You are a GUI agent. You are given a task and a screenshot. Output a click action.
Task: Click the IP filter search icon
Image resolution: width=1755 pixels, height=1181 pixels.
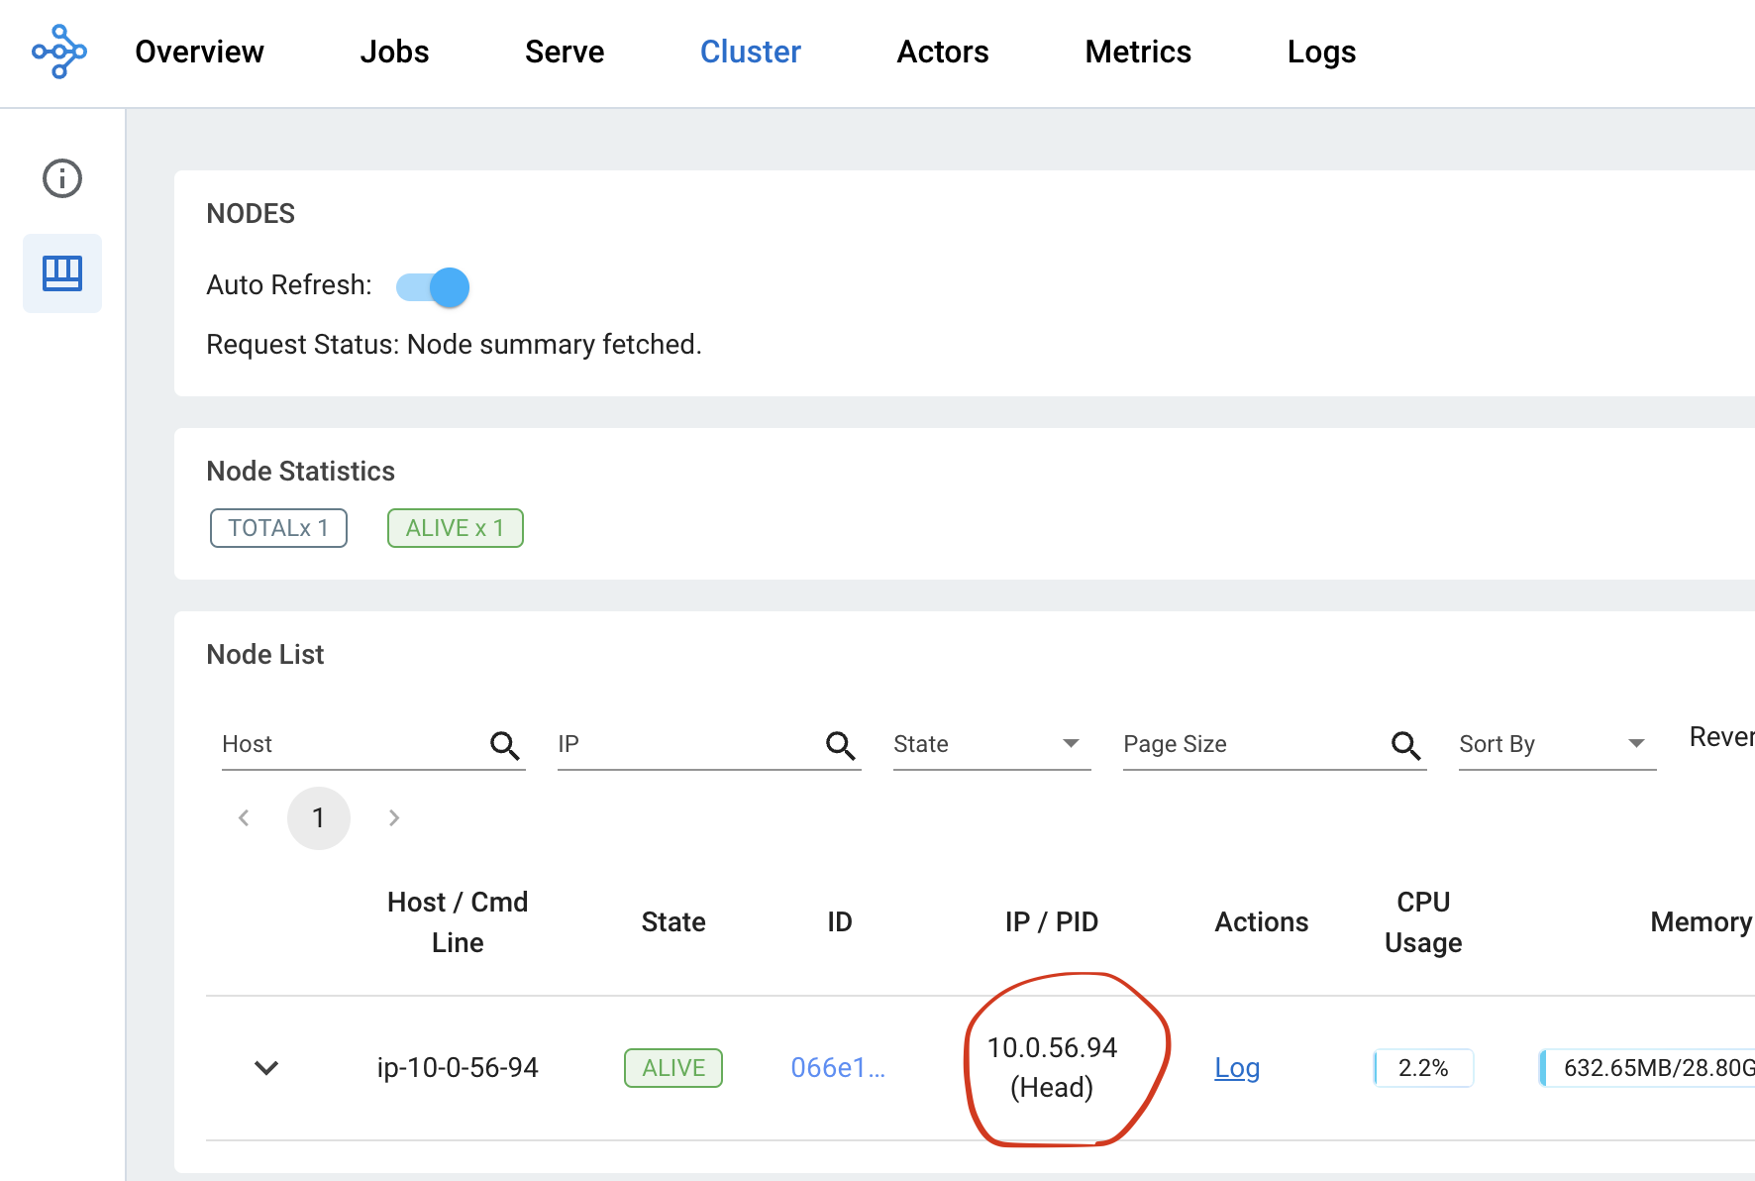841,745
